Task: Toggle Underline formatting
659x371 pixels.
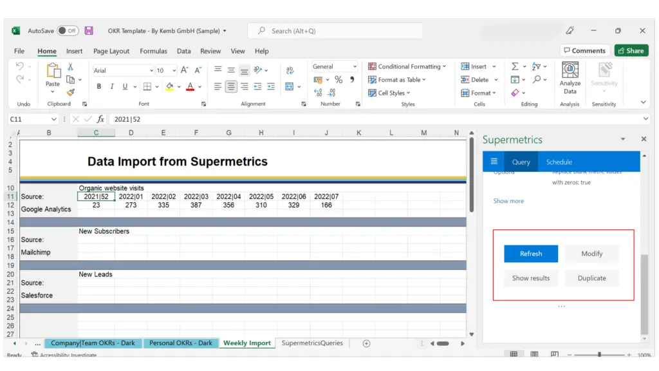Action: click(x=125, y=86)
